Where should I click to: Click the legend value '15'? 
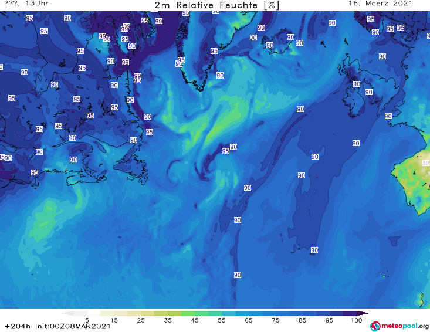pos(114,320)
